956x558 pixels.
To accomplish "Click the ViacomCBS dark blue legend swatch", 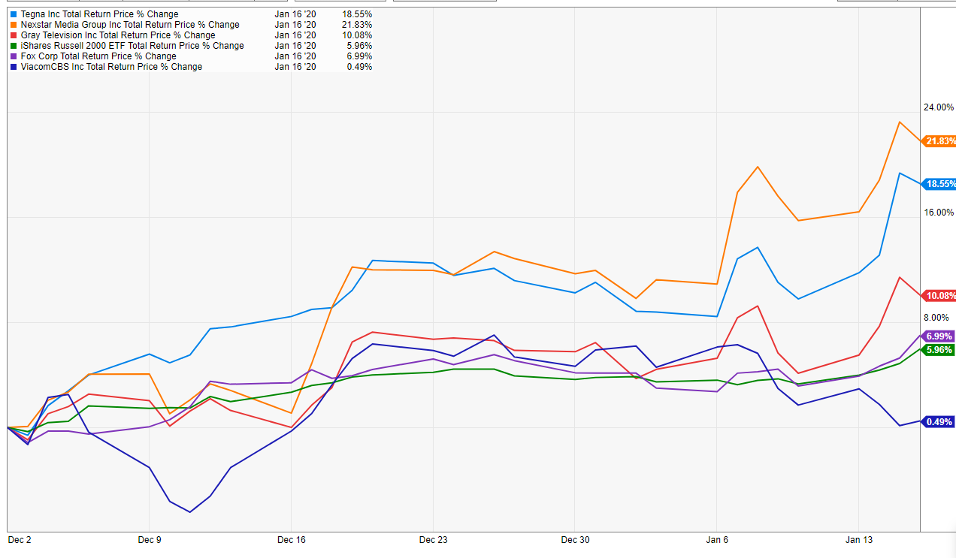I will [x=13, y=67].
